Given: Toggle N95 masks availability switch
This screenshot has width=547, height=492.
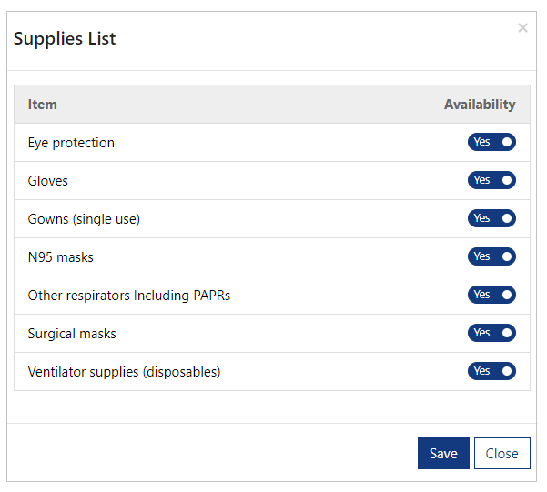Looking at the screenshot, I should [x=491, y=256].
